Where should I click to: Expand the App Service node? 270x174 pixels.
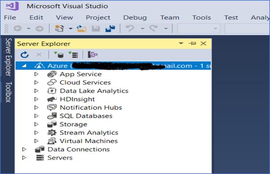tap(36, 74)
